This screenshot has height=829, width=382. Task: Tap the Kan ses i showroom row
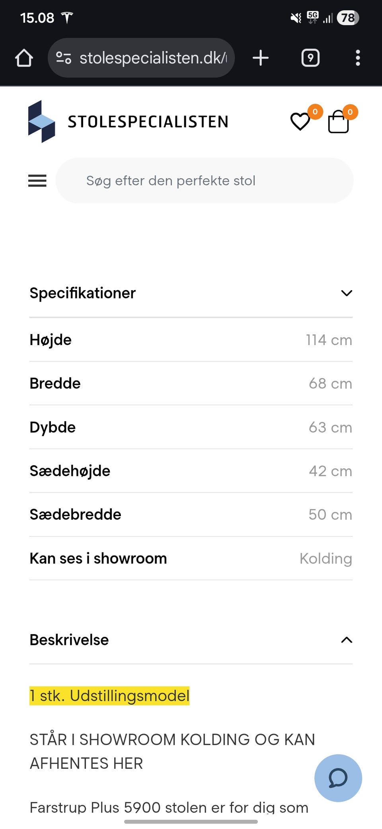click(x=191, y=558)
